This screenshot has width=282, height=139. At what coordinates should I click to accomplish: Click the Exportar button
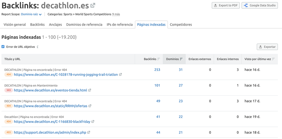tap(267, 47)
